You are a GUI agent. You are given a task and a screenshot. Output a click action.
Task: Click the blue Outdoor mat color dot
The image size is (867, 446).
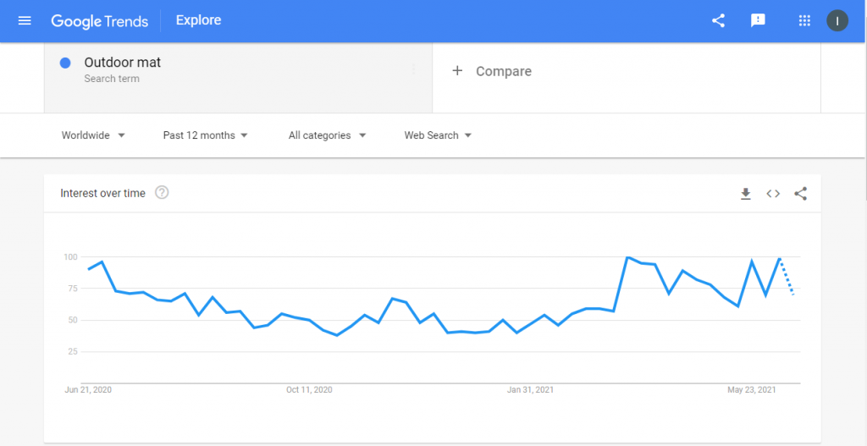(x=65, y=63)
